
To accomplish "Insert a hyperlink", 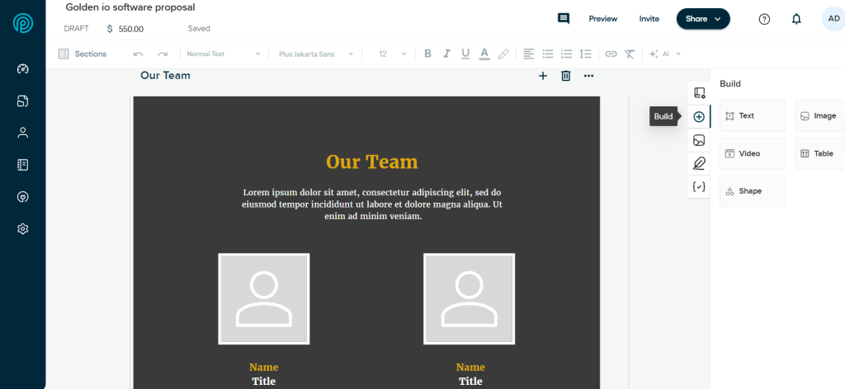I will [x=611, y=54].
